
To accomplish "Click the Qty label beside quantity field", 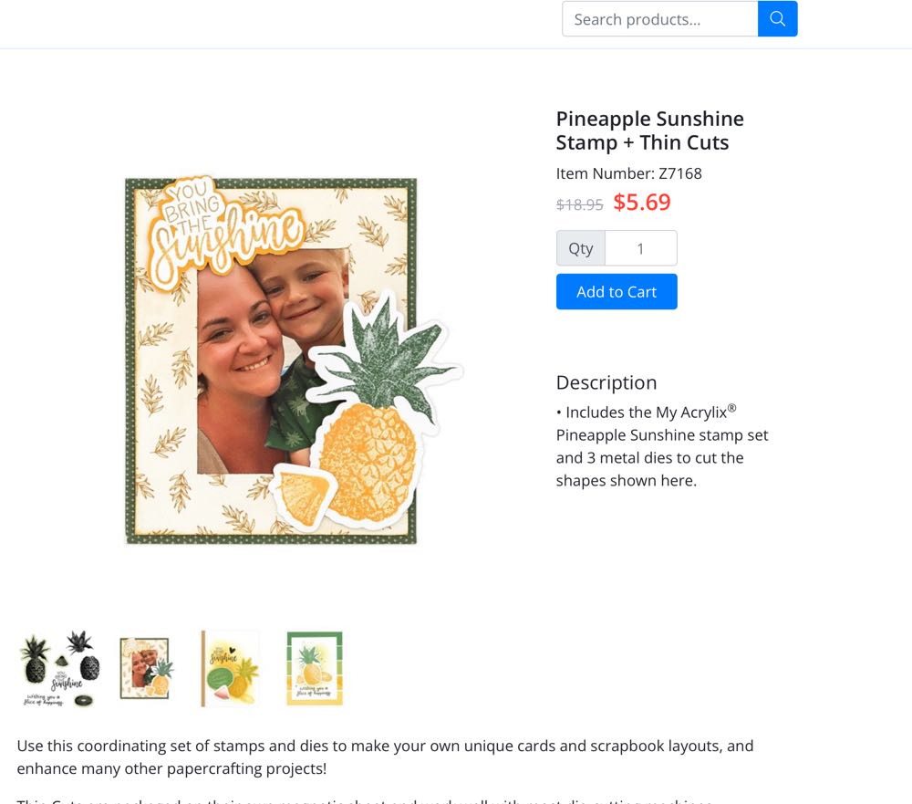I will click(580, 248).
